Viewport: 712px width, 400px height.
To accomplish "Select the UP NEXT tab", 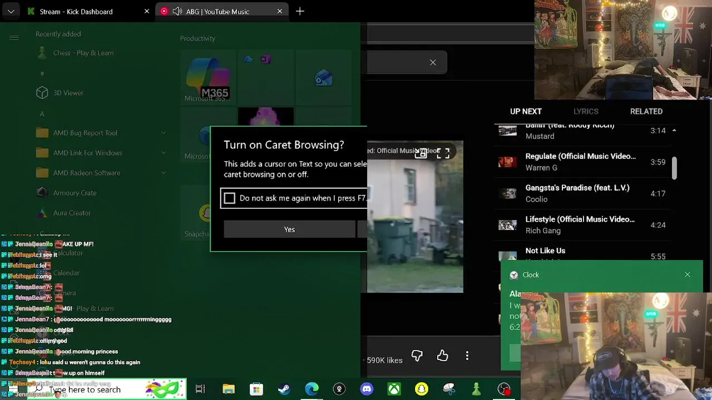I will (x=526, y=111).
